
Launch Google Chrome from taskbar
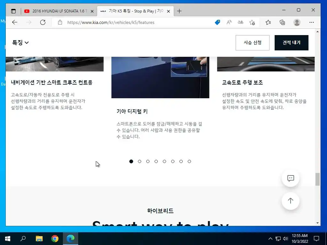(55, 239)
